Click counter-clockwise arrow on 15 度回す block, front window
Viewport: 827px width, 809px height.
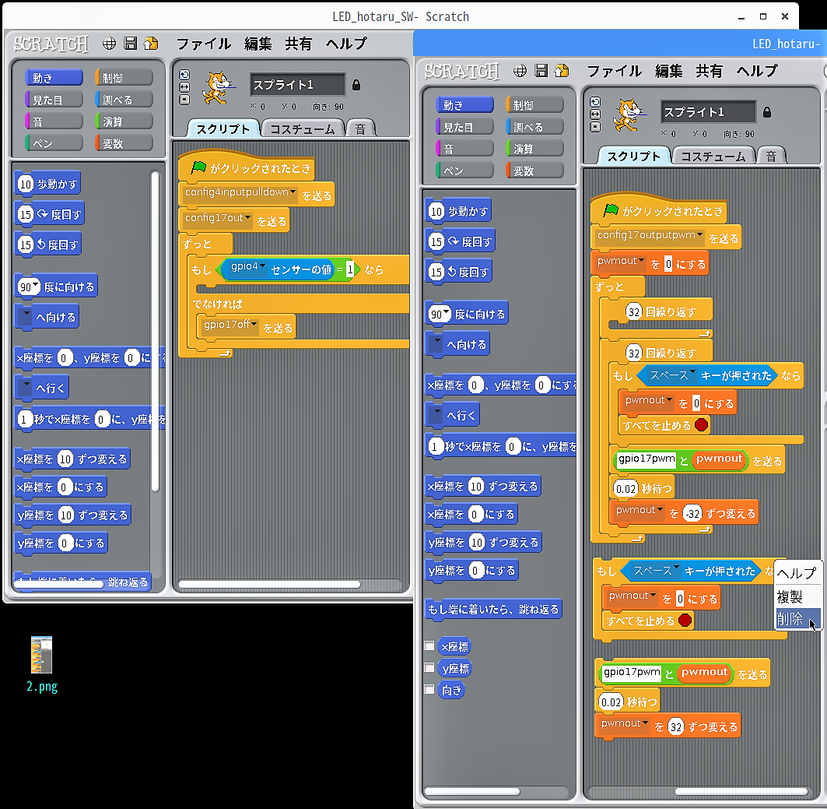(x=452, y=272)
